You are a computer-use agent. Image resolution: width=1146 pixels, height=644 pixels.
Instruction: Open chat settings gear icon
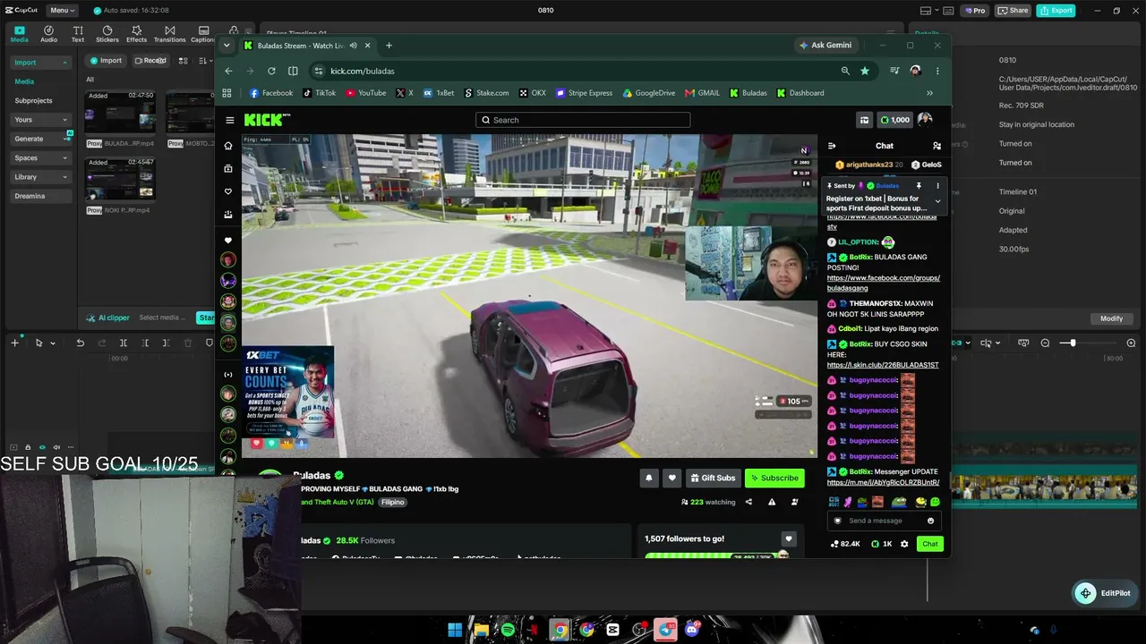pyautogui.click(x=904, y=544)
